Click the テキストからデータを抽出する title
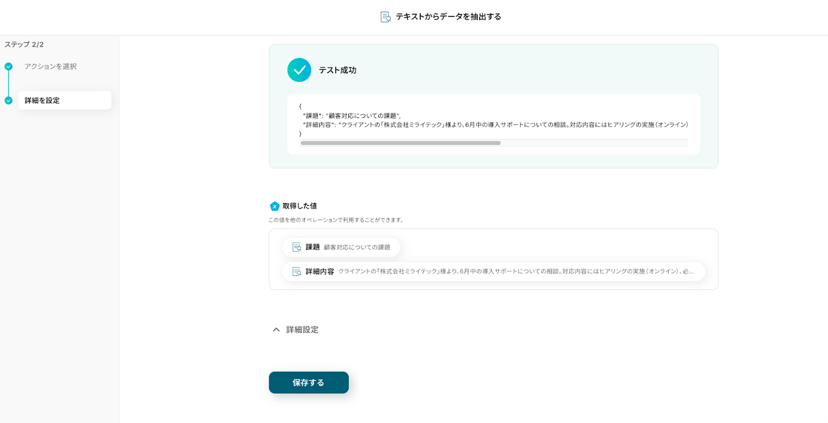Viewport: 828px width, 423px height. 449,17
